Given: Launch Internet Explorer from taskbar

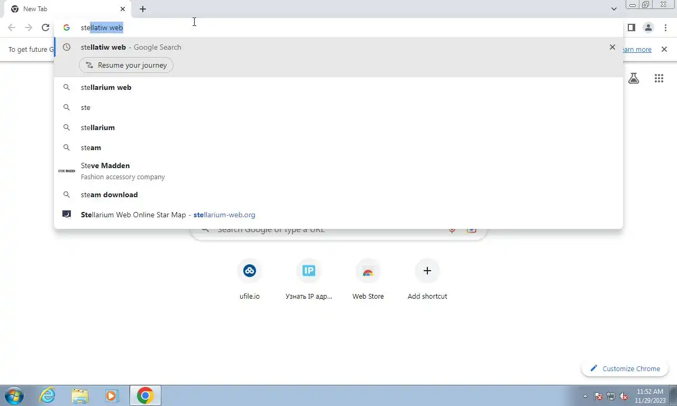Looking at the screenshot, I should (x=48, y=395).
